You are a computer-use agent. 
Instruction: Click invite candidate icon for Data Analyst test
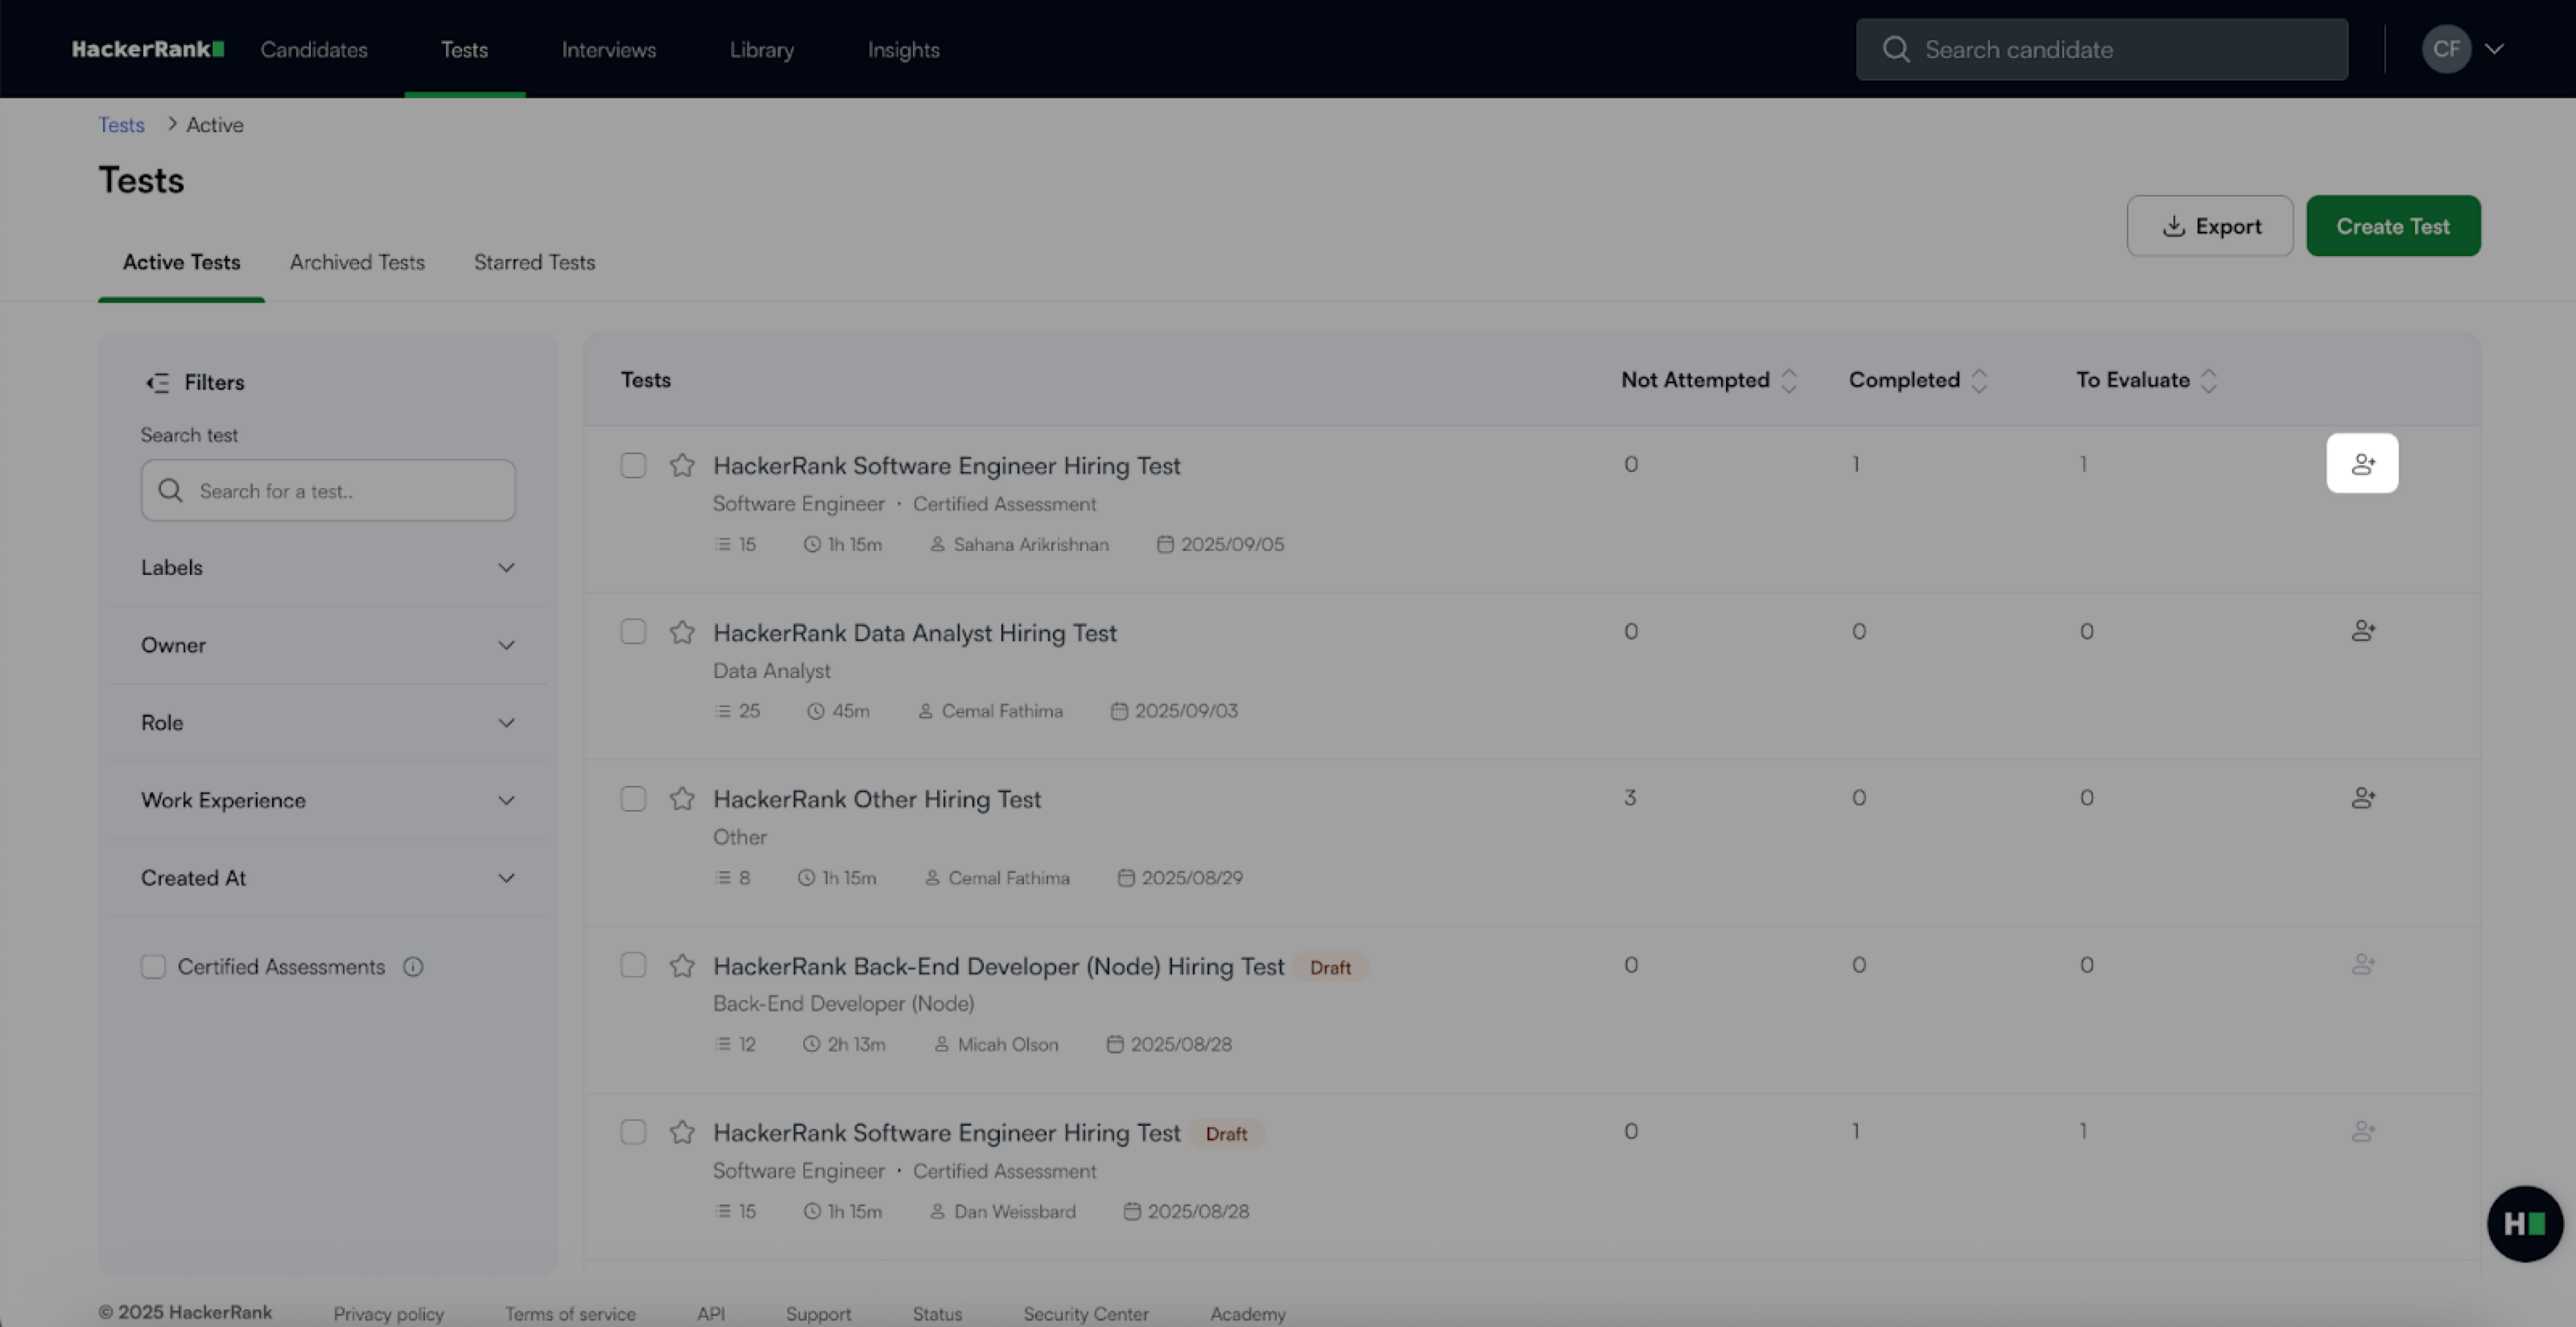tap(2362, 631)
